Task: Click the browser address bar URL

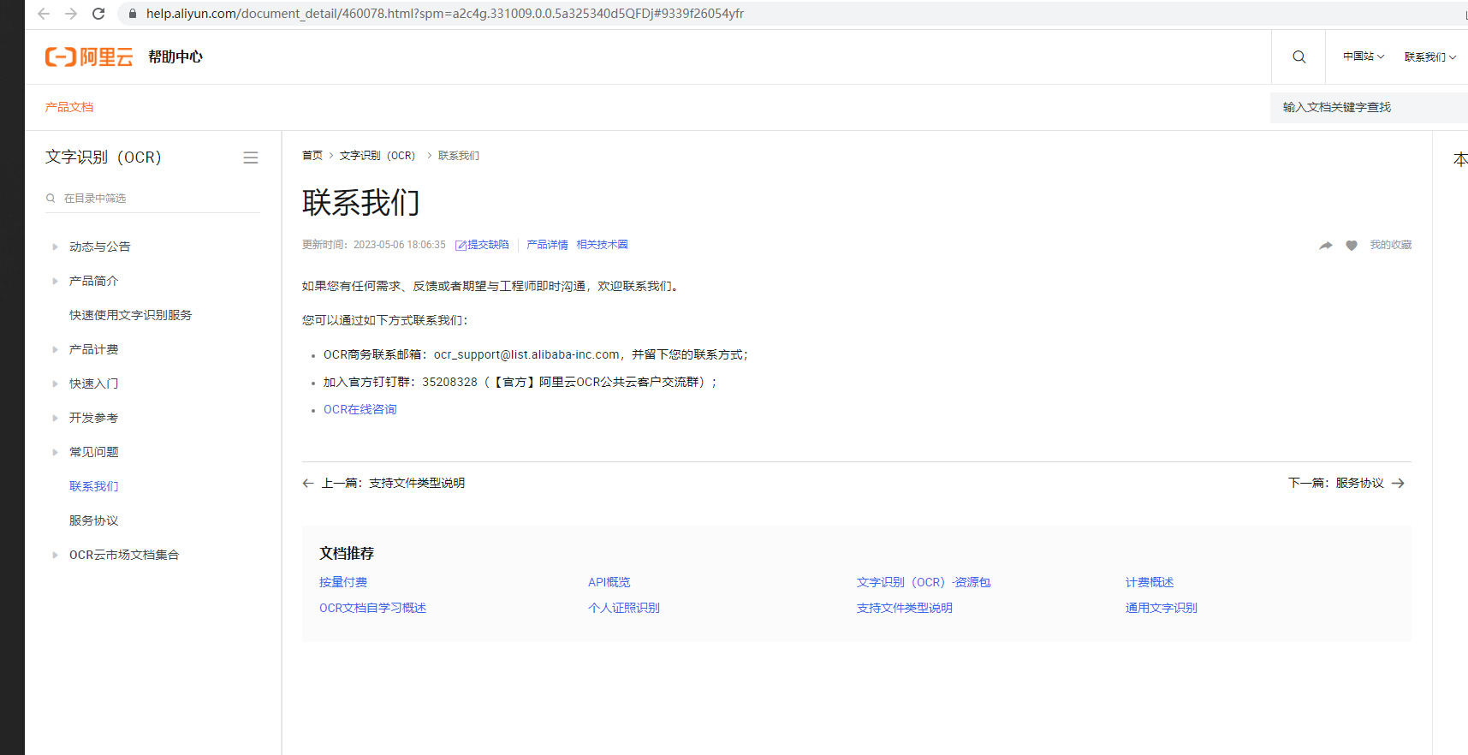Action: 445,14
